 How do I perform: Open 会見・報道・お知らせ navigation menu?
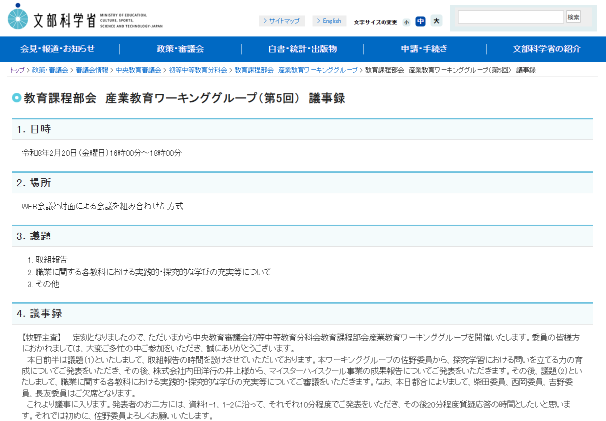pos(57,49)
